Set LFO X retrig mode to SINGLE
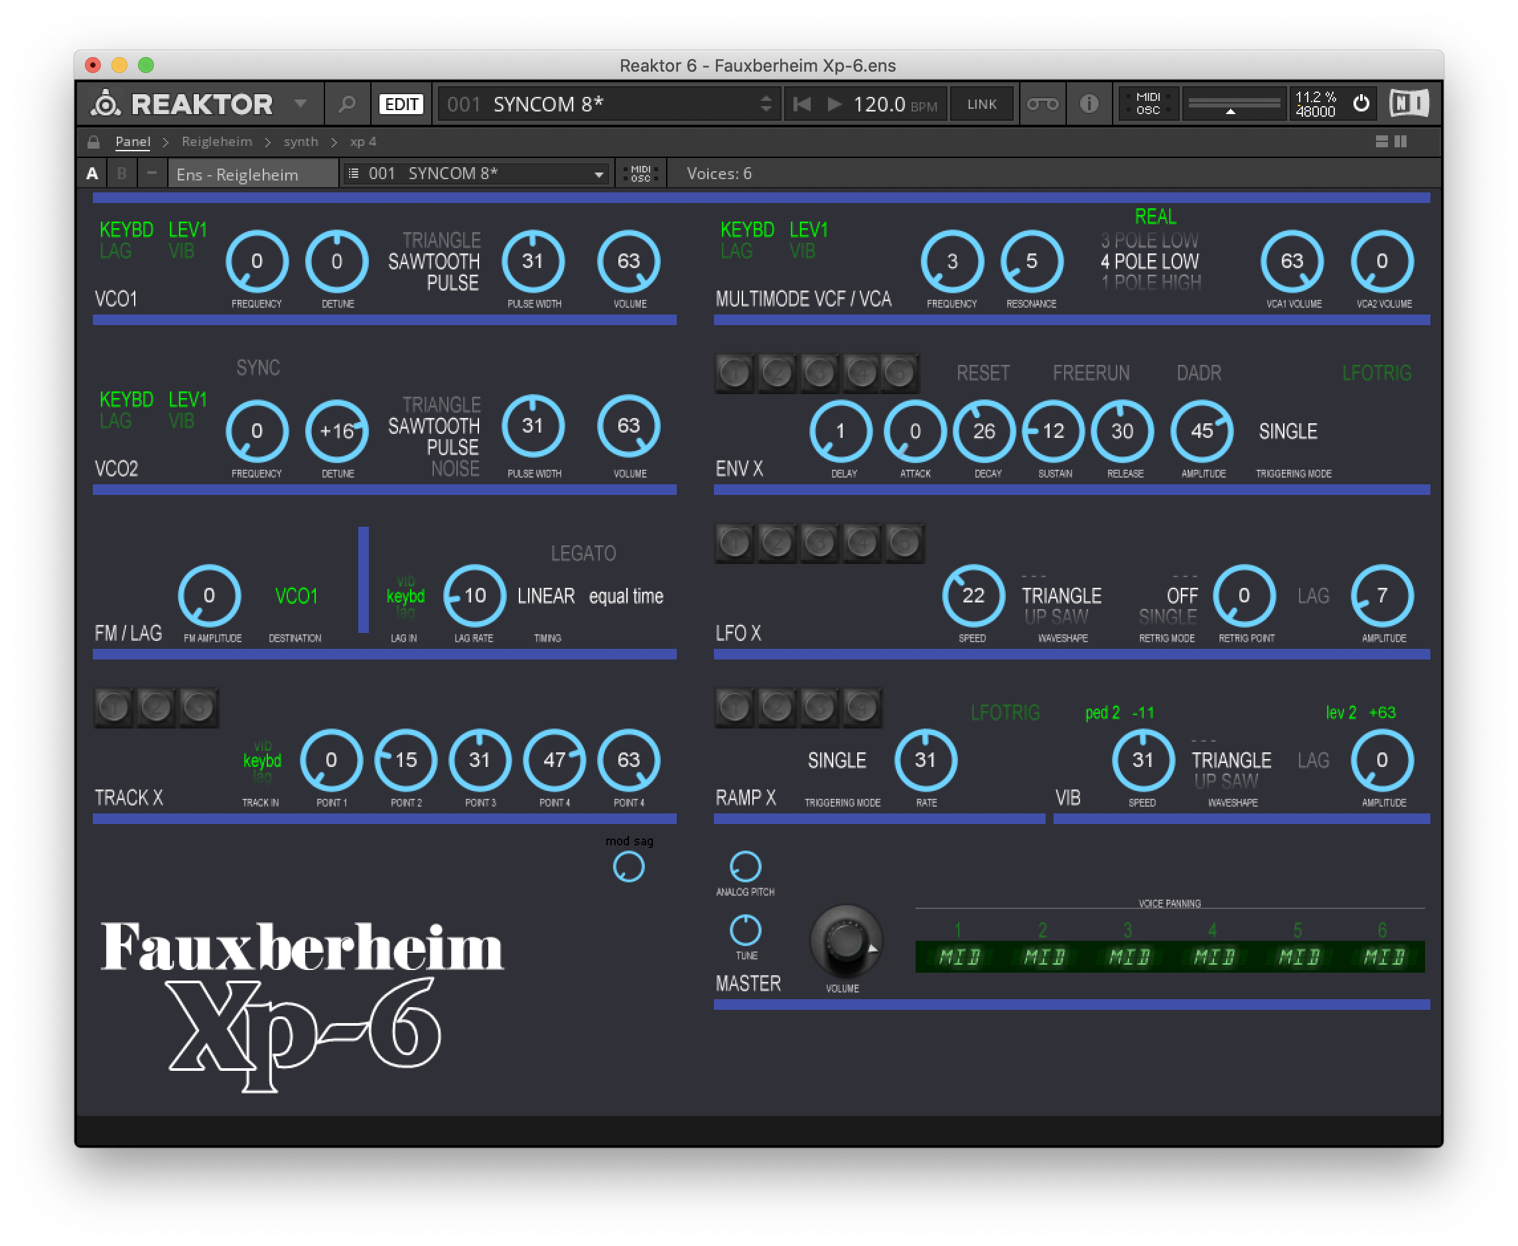 tap(1168, 616)
